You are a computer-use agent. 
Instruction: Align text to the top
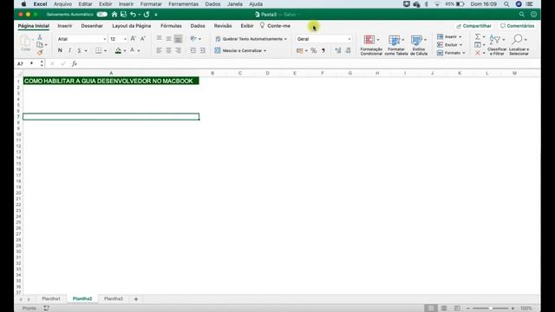point(160,38)
